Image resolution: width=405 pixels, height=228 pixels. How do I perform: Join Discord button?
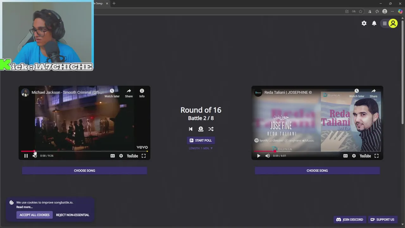click(349, 219)
